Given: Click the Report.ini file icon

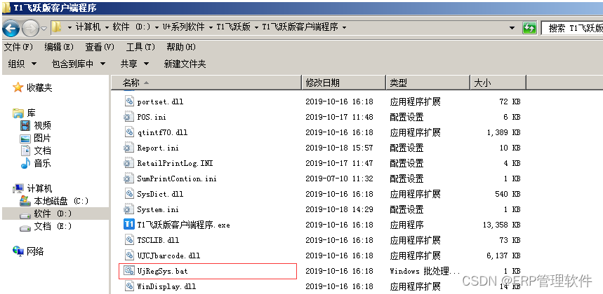Looking at the screenshot, I should [x=128, y=148].
